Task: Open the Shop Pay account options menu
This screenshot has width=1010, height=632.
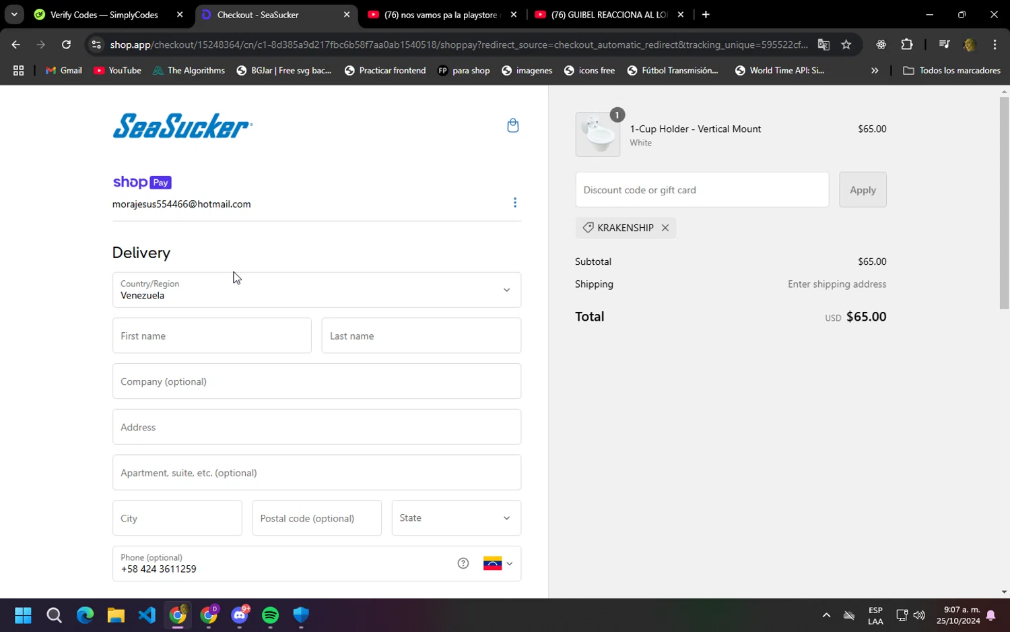Action: point(515,203)
